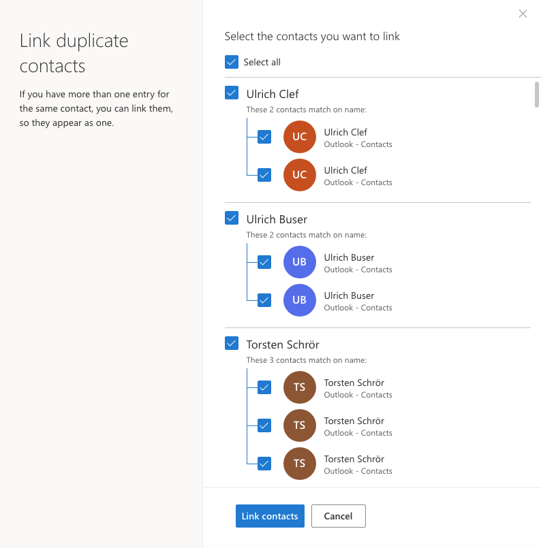This screenshot has width=541, height=548.
Task: Click the Link contacts button
Action: (270, 516)
